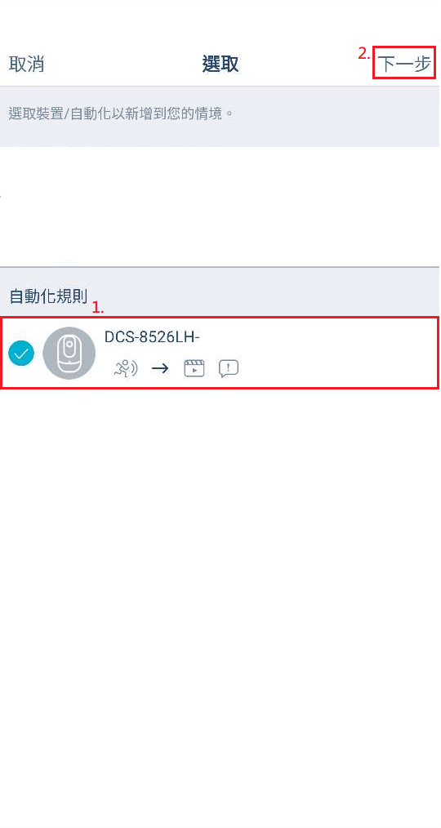
Task: Tap the arrow icon in the rule
Action: [x=160, y=368]
